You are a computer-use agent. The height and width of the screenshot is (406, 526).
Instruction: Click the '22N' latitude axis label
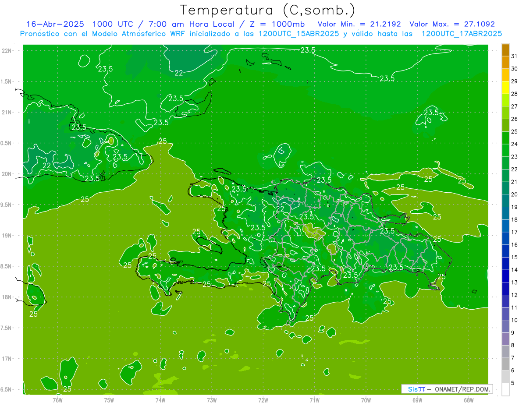[7, 50]
